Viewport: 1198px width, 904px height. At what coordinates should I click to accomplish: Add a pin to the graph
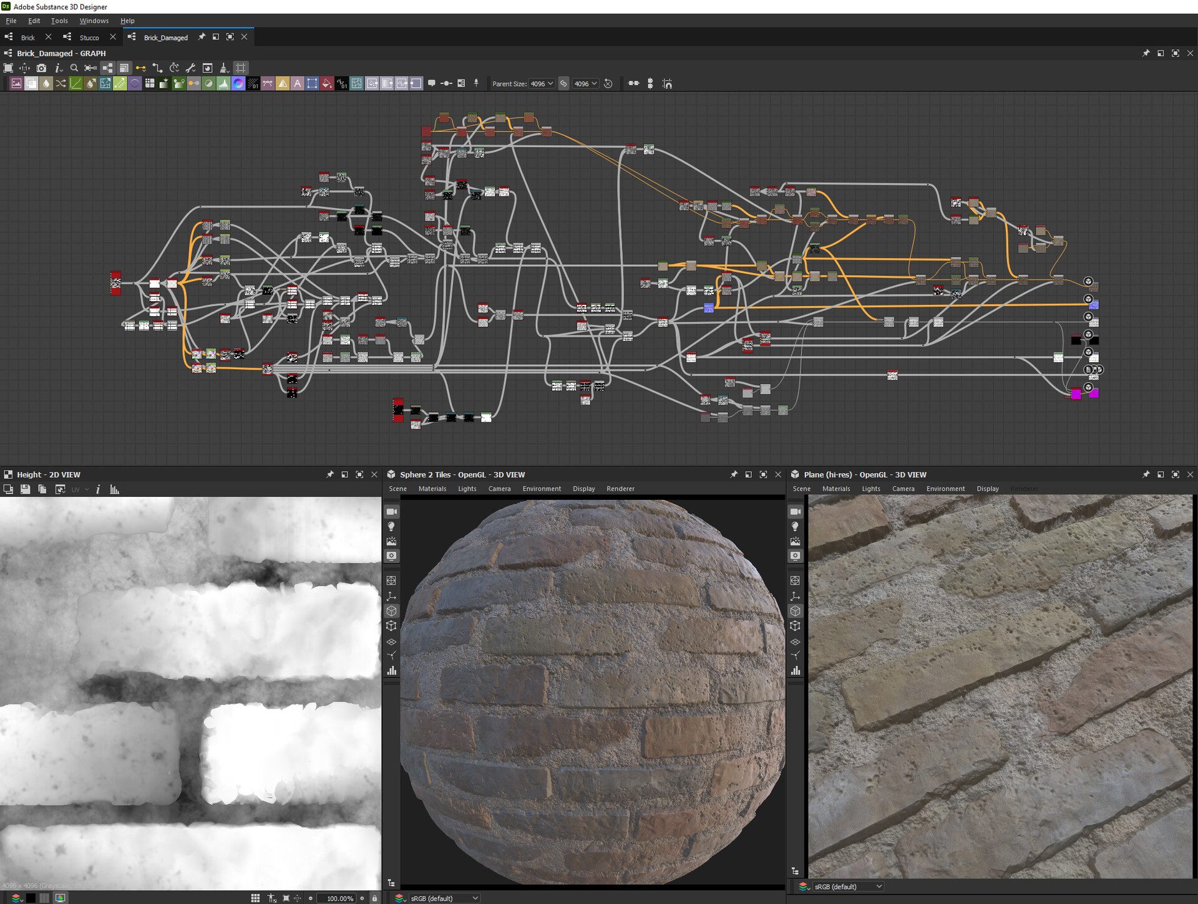point(476,83)
